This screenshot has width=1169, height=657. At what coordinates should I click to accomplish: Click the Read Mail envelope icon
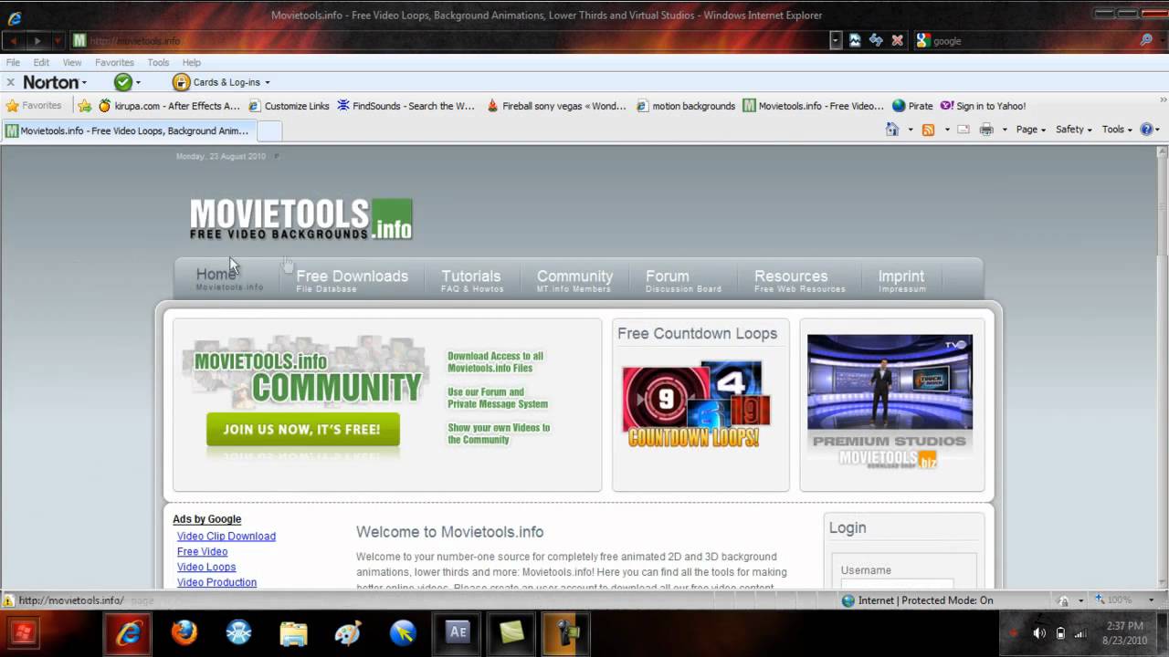click(x=963, y=130)
